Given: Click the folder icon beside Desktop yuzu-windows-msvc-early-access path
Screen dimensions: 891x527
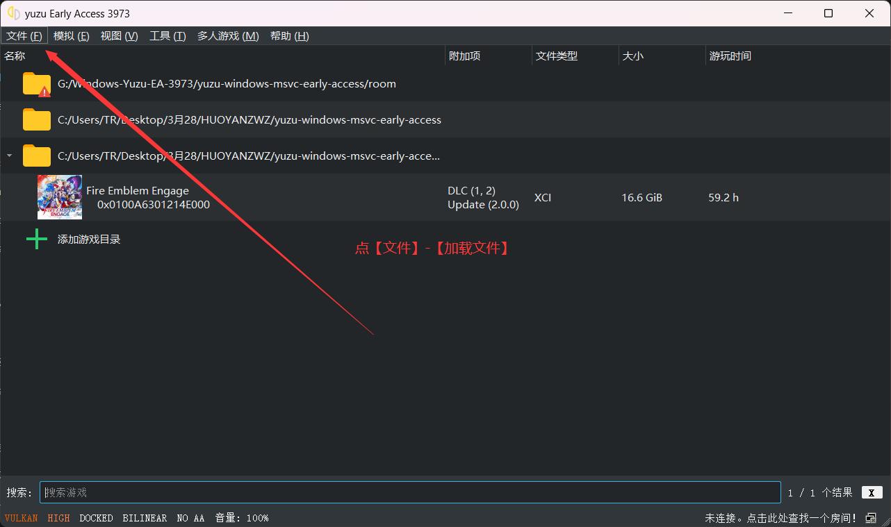Looking at the screenshot, I should tap(37, 119).
